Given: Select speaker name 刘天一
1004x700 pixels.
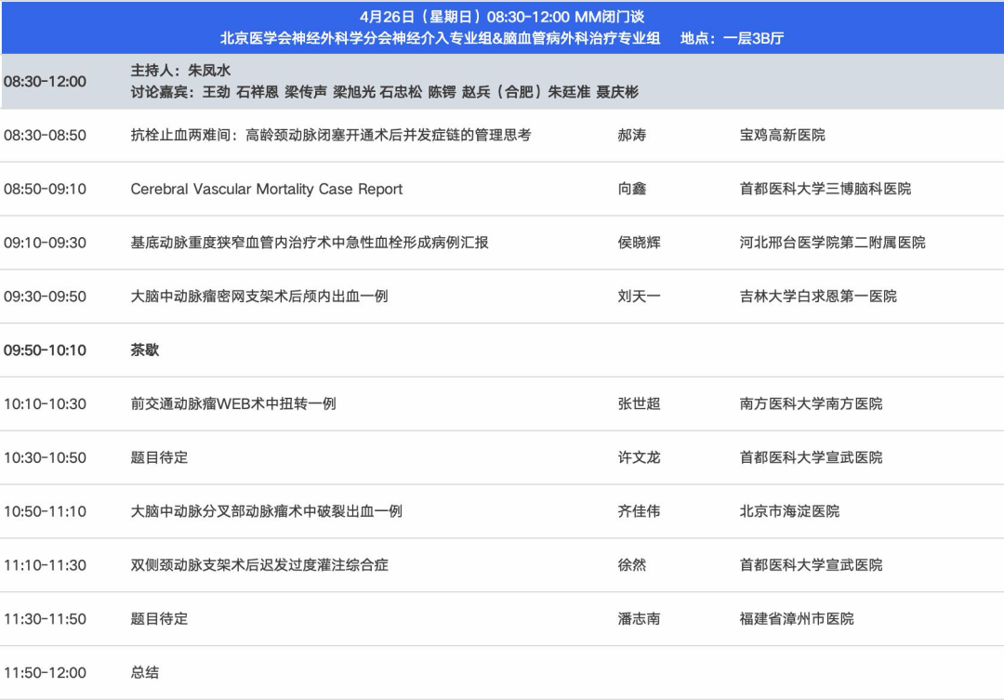Looking at the screenshot, I should [x=639, y=297].
